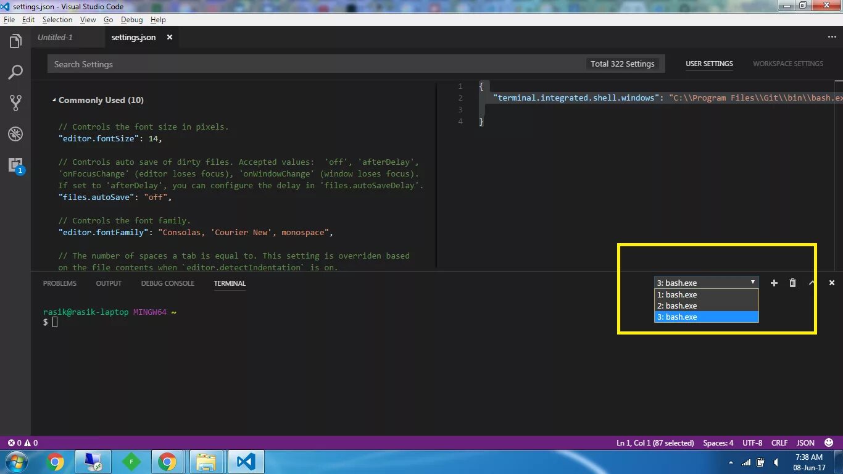Change encoding via UTF-8 status item
Viewport: 843px width, 474px height.
pyautogui.click(x=752, y=443)
